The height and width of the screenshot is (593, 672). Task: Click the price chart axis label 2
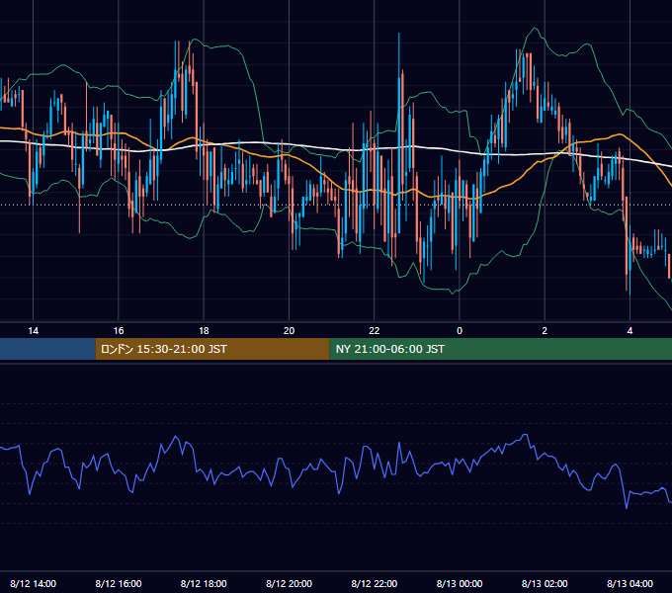pos(545,331)
